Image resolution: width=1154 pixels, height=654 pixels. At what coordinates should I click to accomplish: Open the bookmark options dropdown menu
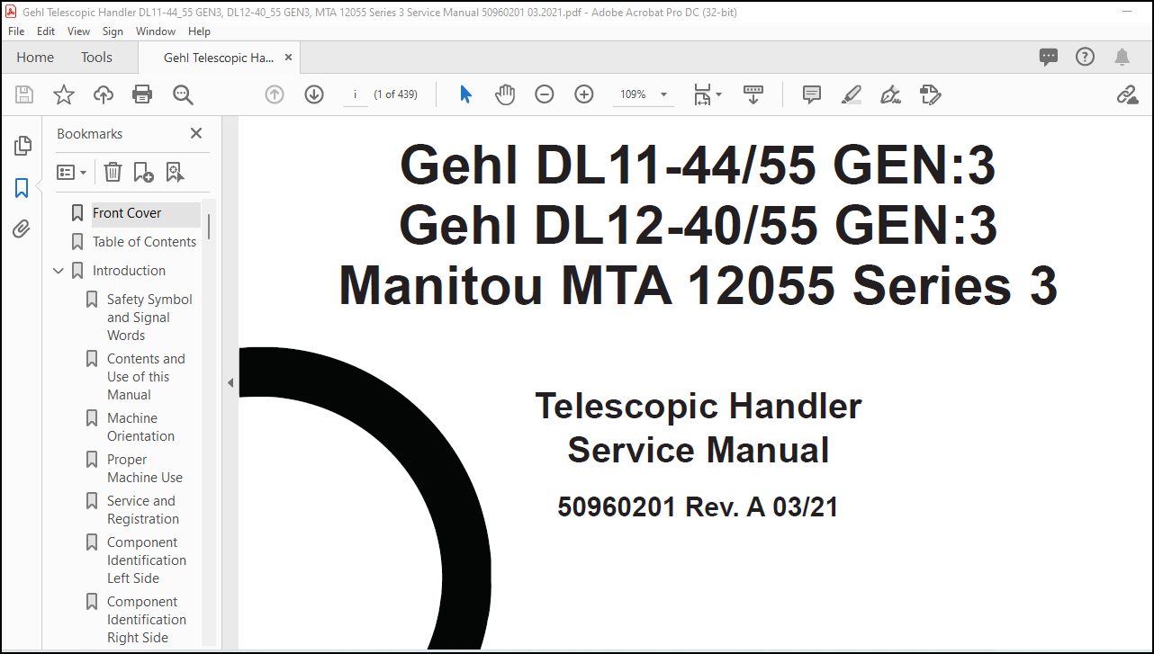72,172
